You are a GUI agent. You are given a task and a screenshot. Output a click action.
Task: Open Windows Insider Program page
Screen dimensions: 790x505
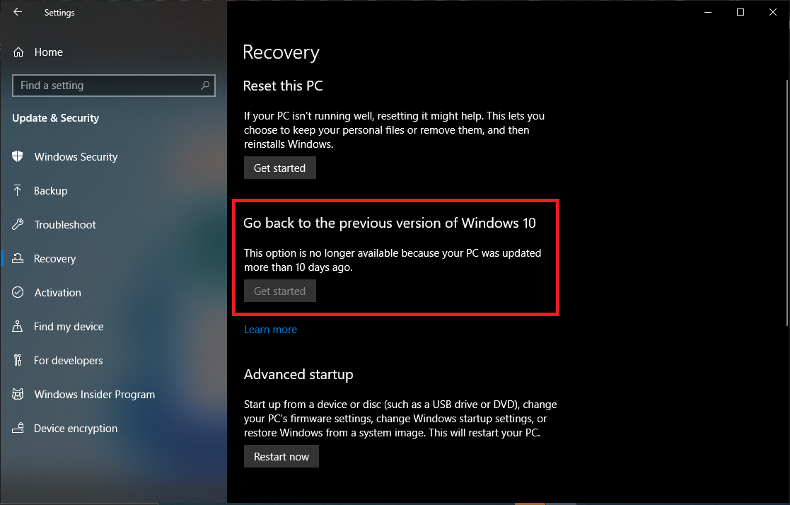pyautogui.click(x=94, y=394)
